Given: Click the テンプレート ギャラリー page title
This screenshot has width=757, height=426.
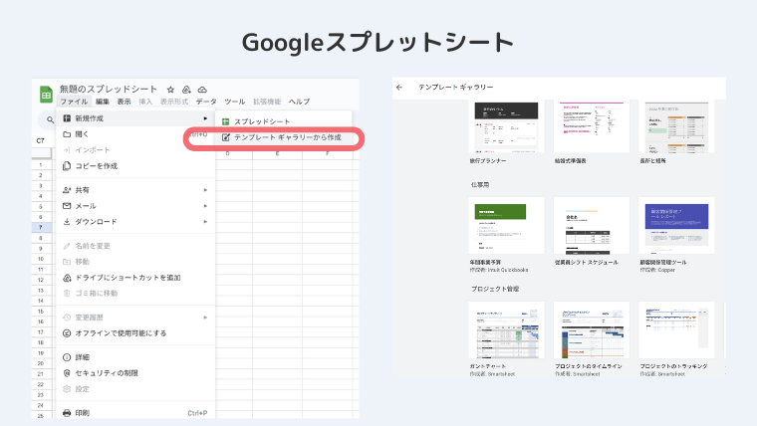Looking at the screenshot, I should pyautogui.click(x=456, y=88).
